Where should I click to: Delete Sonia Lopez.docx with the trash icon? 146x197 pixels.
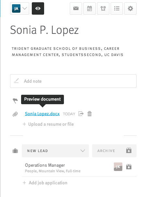(90, 114)
